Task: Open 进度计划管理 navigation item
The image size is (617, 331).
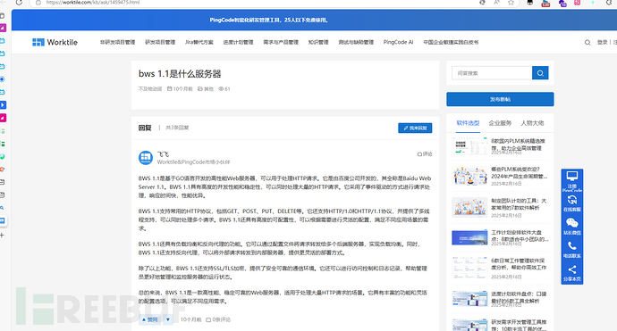Action: [x=238, y=43]
